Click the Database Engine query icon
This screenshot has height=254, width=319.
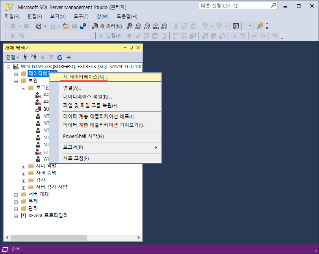(130, 26)
